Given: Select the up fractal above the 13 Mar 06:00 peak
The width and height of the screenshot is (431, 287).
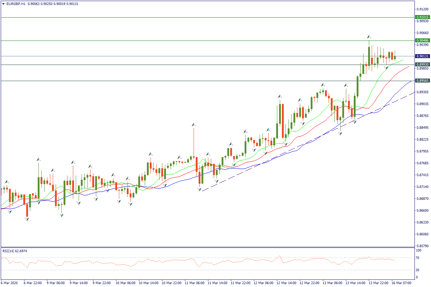Looking at the screenshot, I should 323,85.
